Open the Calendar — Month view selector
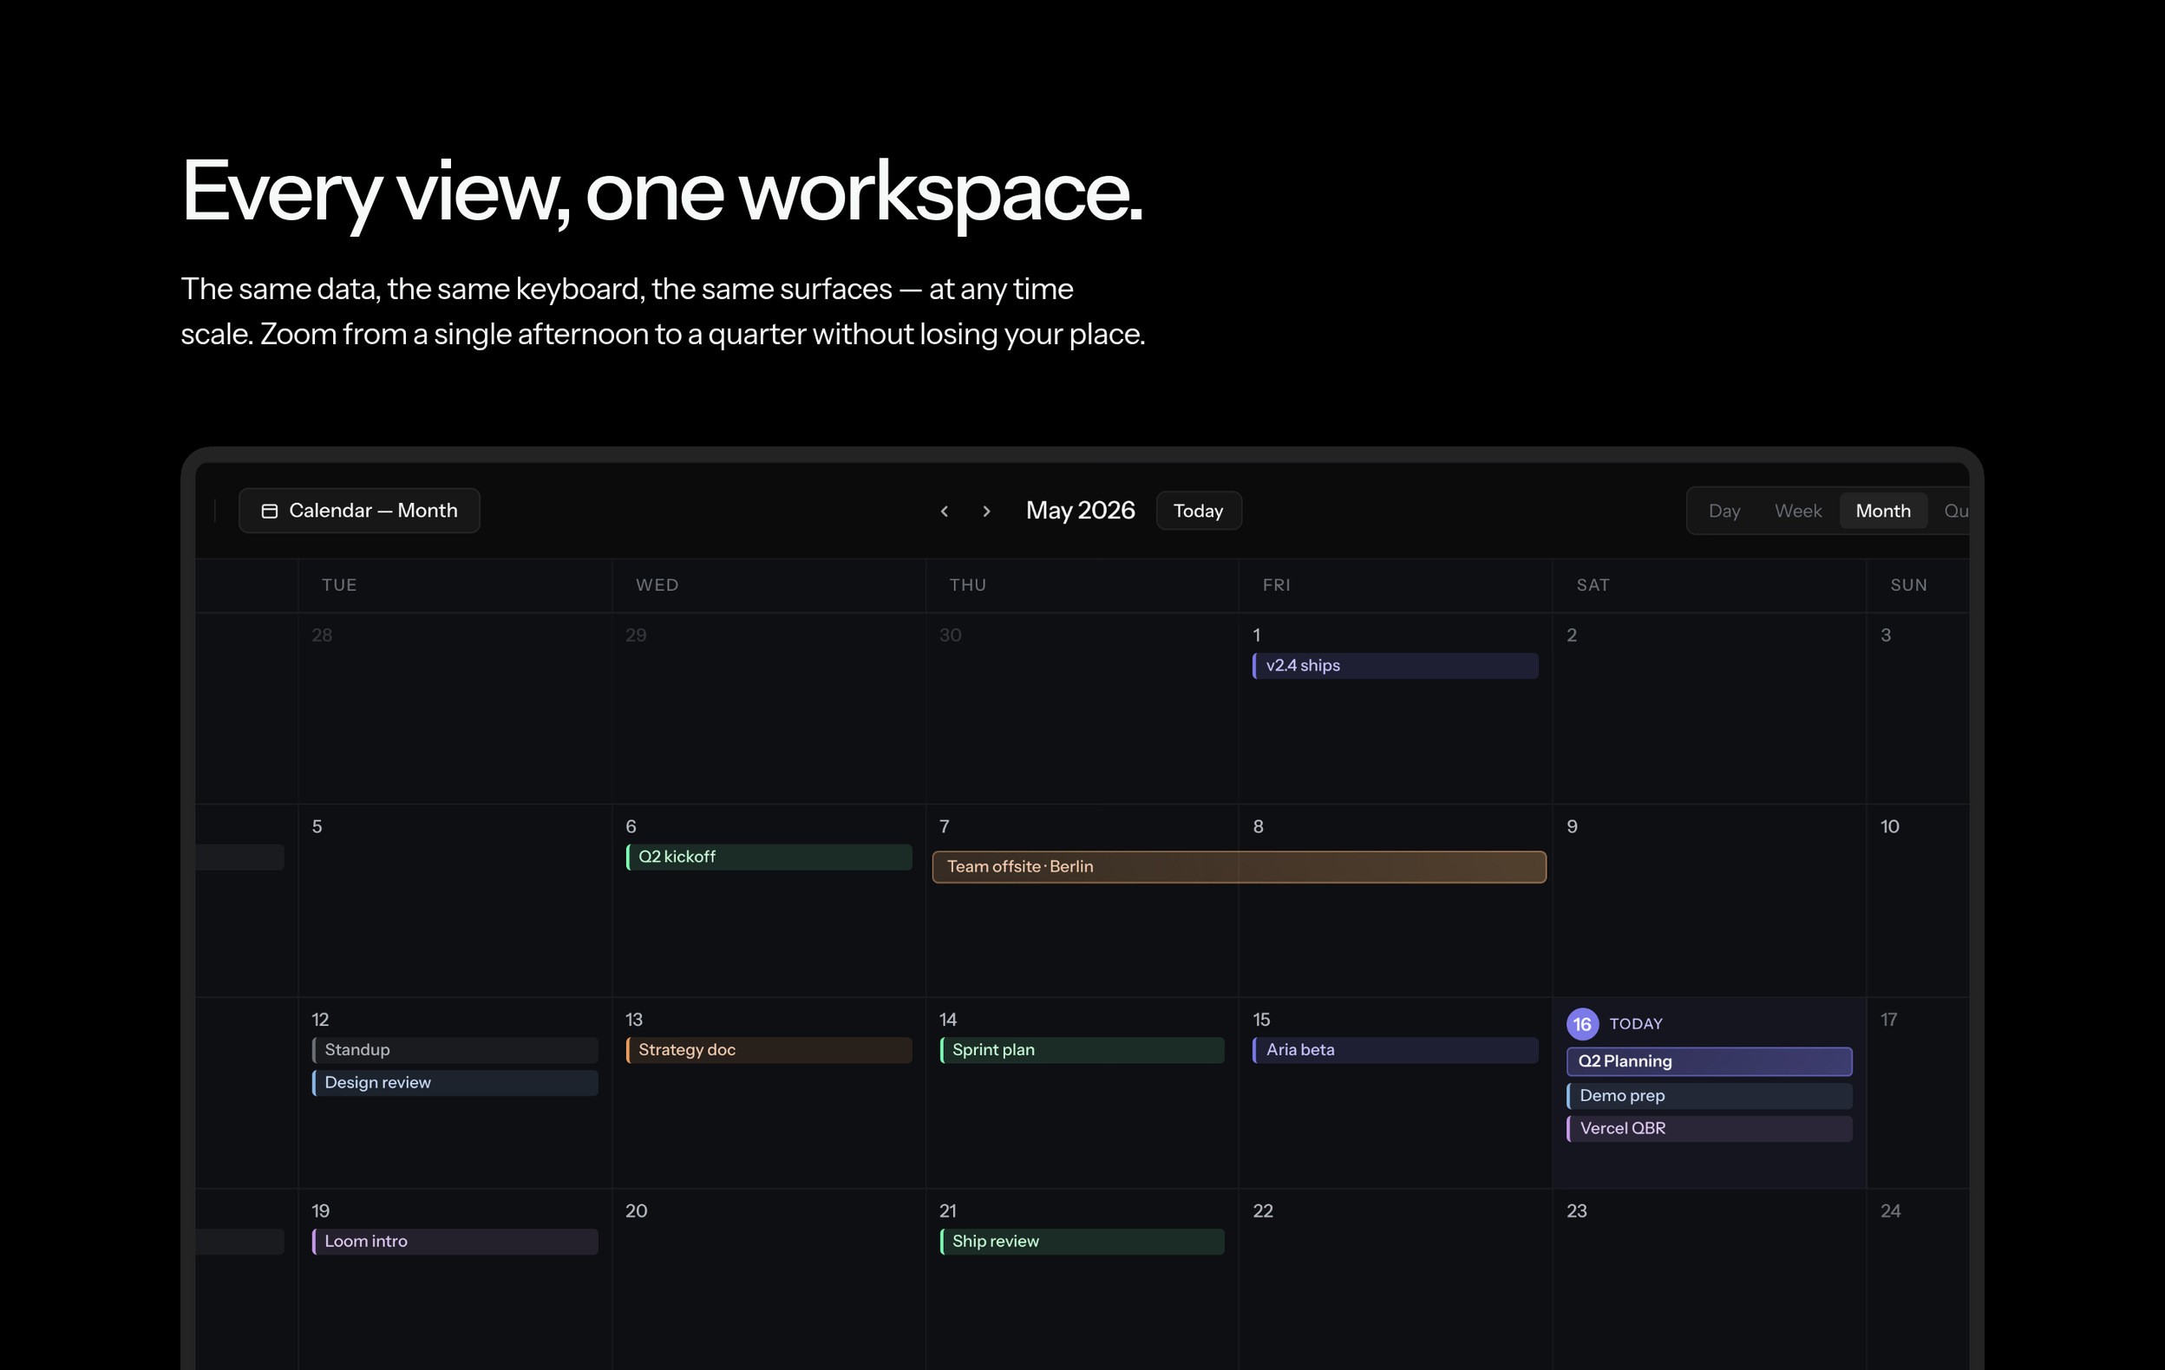This screenshot has width=2165, height=1370. click(x=359, y=511)
